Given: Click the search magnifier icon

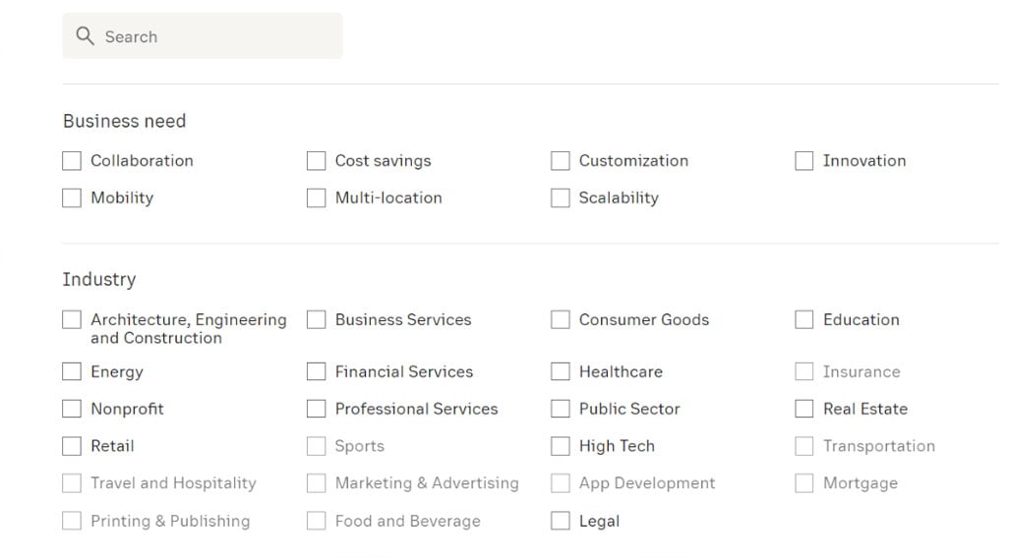Looking at the screenshot, I should pyautogui.click(x=86, y=36).
